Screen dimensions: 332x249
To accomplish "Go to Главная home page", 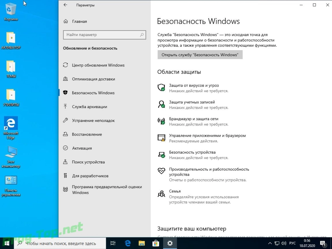I will (x=79, y=22).
